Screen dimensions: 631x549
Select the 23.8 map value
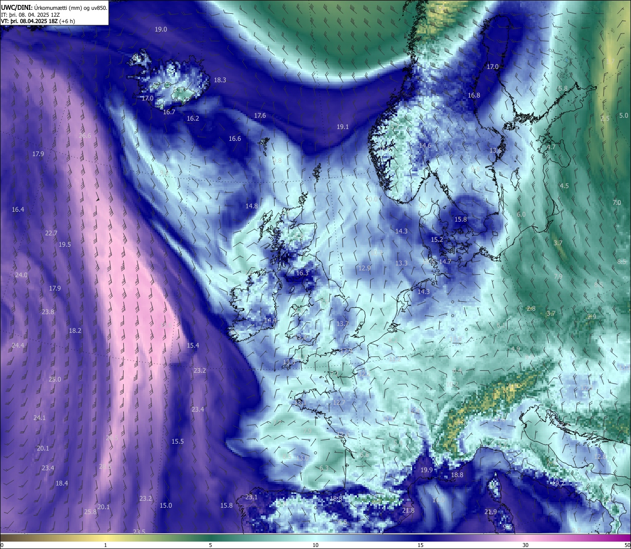48,312
